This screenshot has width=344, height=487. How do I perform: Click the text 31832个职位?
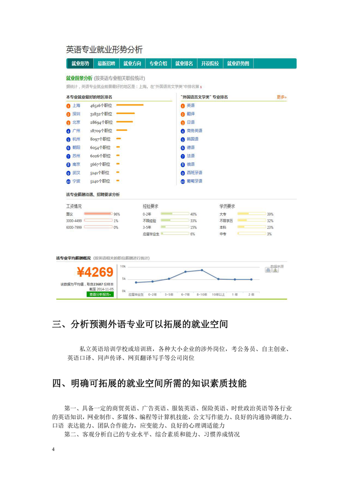tap(101, 114)
